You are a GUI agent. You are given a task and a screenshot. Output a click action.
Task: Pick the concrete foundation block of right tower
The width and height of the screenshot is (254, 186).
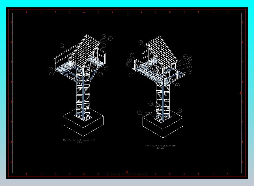(163, 124)
